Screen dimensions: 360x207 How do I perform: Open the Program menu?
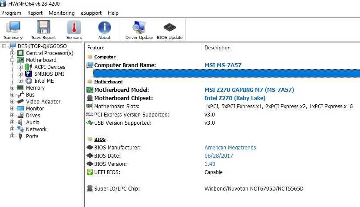point(11,13)
